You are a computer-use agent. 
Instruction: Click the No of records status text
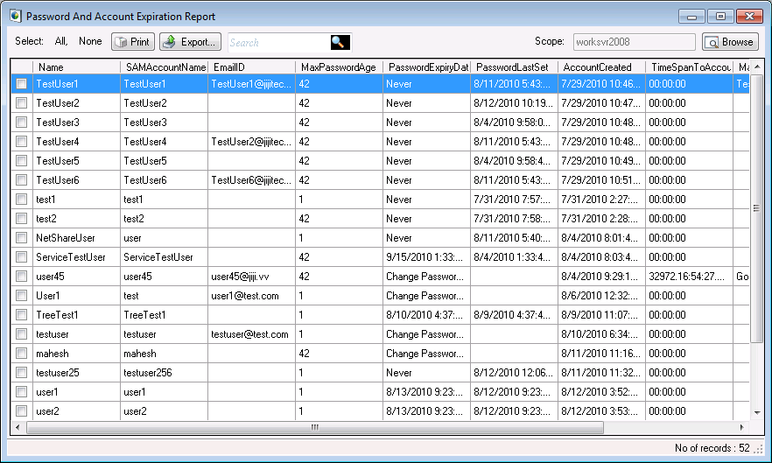click(x=712, y=448)
